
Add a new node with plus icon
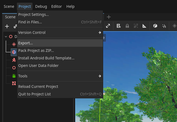7,26
